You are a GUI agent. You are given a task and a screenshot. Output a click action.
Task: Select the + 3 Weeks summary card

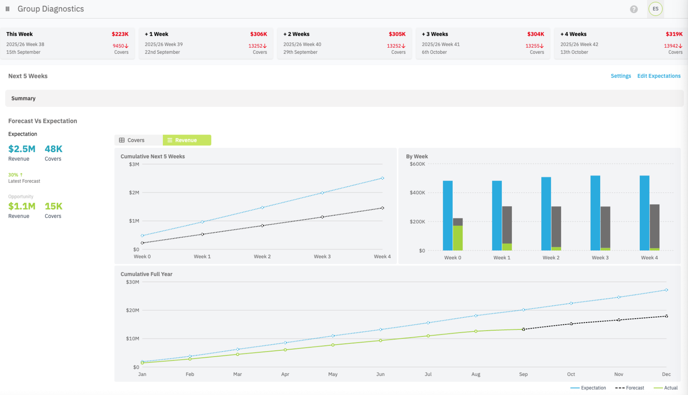pyautogui.click(x=483, y=43)
